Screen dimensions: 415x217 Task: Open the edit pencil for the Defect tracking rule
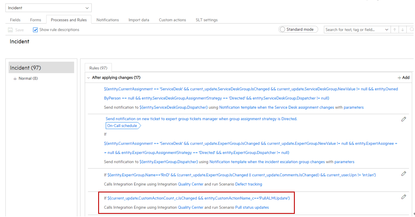pyautogui.click(x=404, y=173)
